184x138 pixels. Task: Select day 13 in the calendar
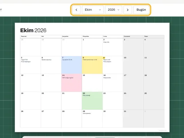pyautogui.click(x=51, y=83)
